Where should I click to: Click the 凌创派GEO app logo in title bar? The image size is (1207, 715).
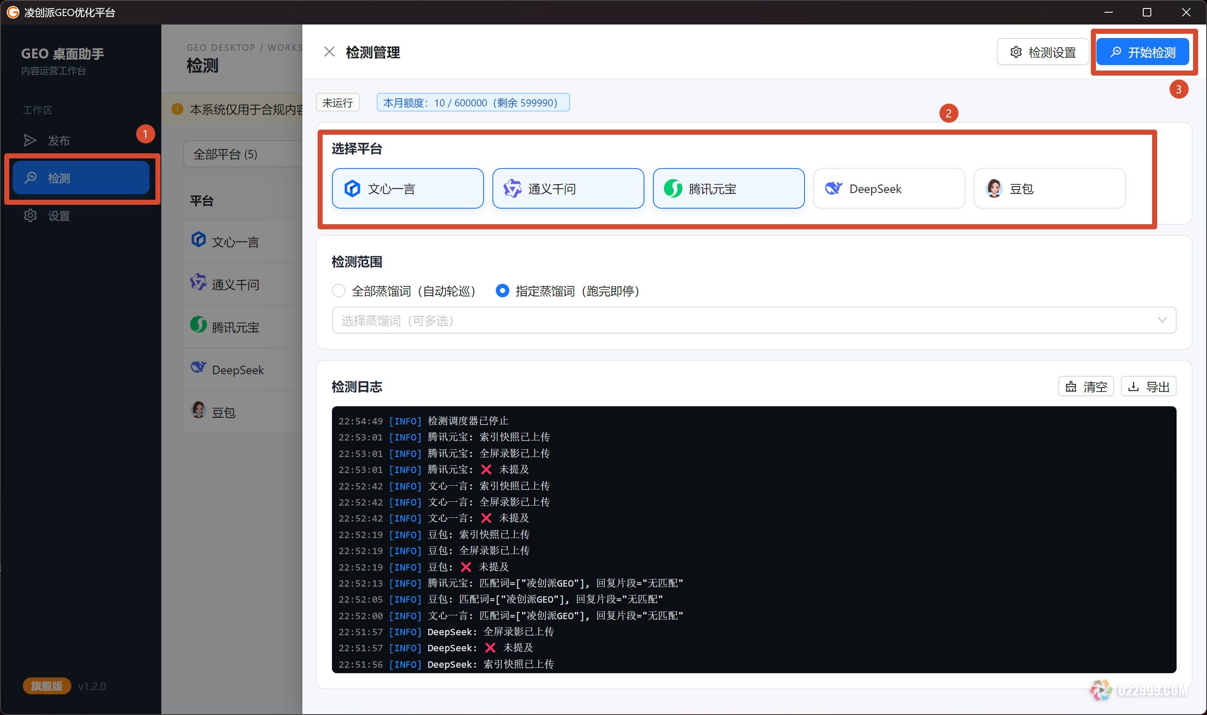pos(13,13)
